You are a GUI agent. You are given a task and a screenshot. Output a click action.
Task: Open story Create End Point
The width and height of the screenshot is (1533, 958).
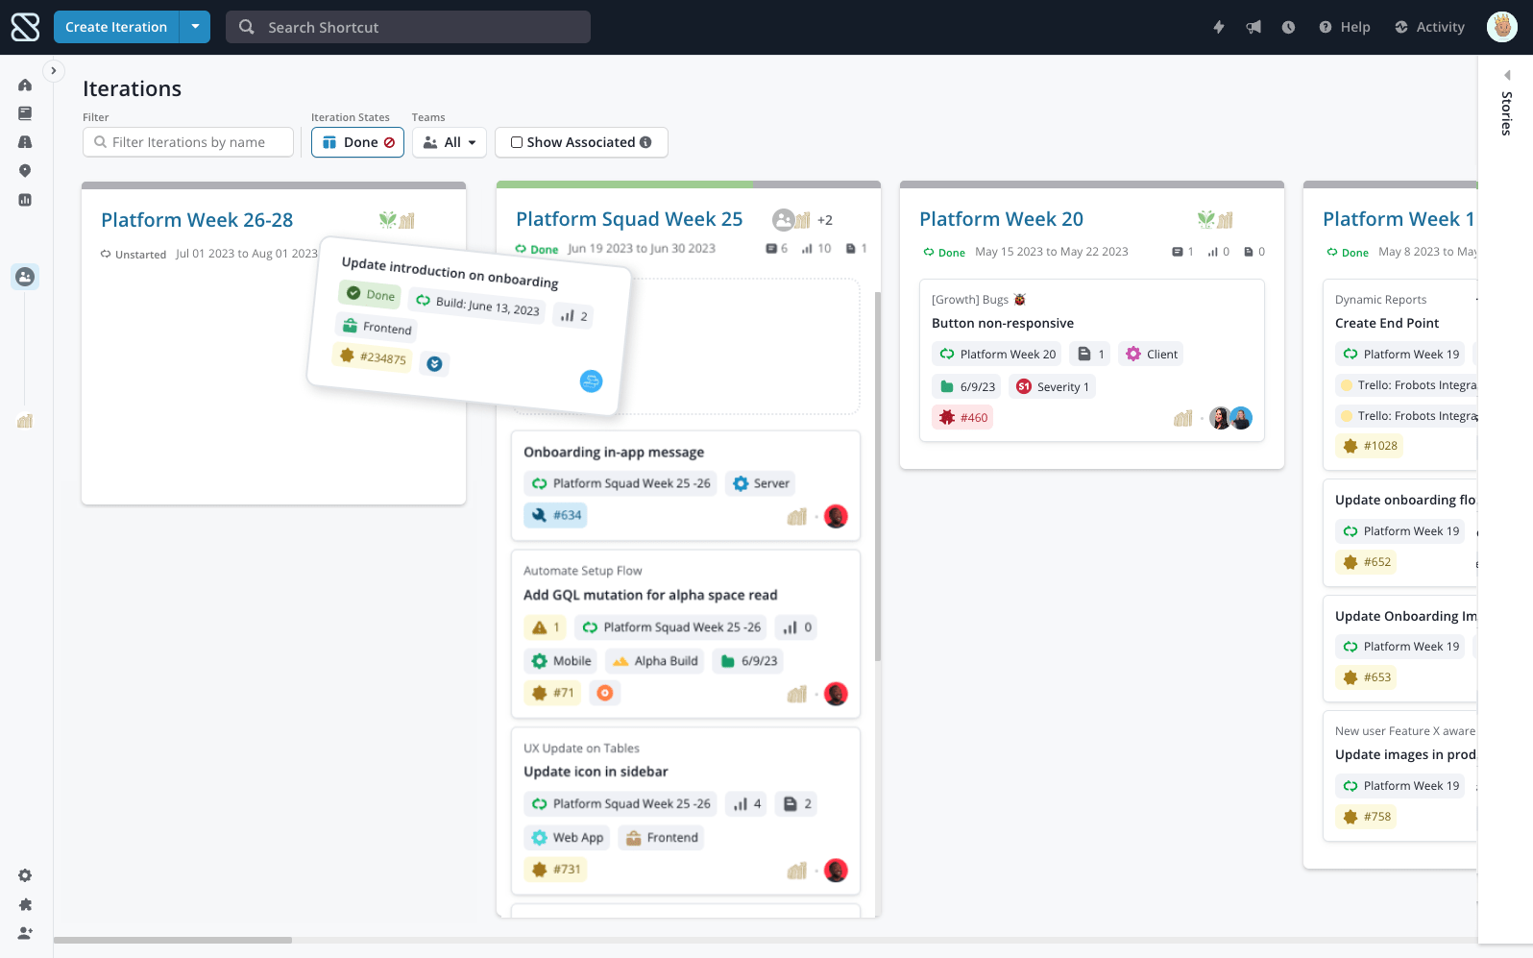[1387, 323]
